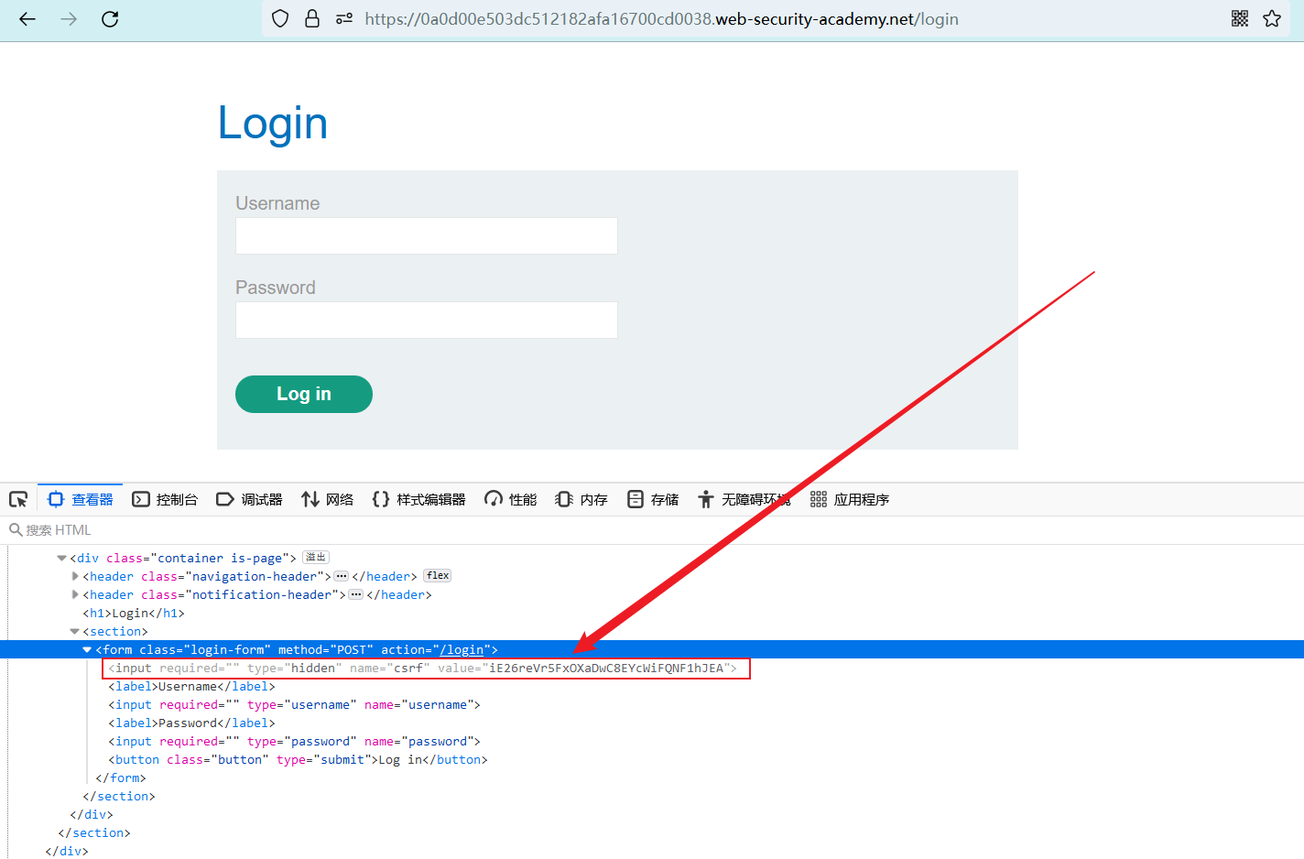Collapse the login-form form node
Viewport: 1304px width, 859px height.
click(x=87, y=649)
